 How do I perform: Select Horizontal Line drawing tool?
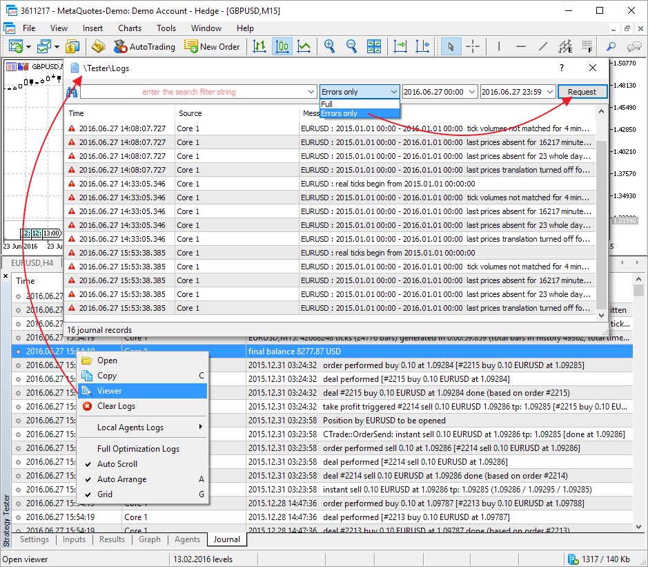(x=521, y=46)
